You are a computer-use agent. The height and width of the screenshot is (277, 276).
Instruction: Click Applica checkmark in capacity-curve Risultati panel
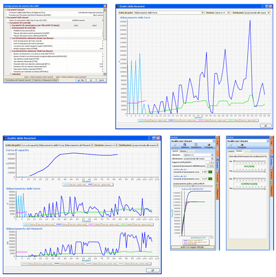pos(175,145)
